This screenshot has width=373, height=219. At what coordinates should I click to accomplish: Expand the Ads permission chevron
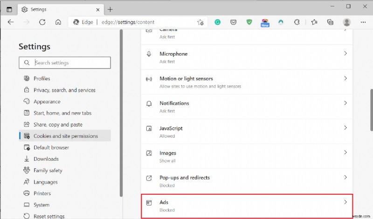point(345,202)
